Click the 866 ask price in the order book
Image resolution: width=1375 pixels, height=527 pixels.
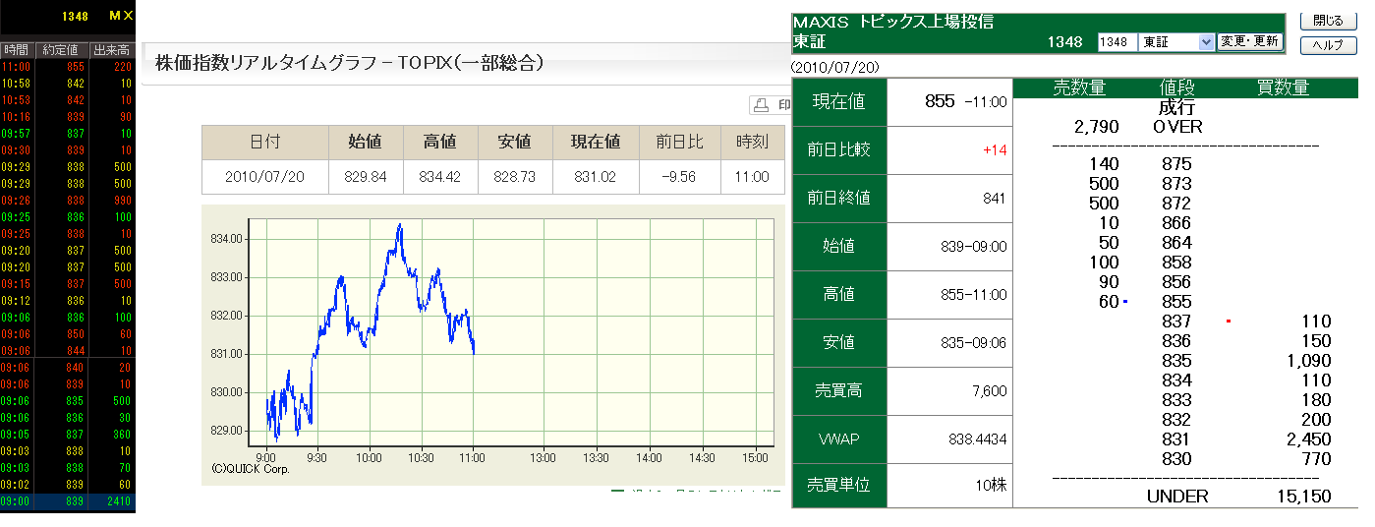(x=1176, y=223)
